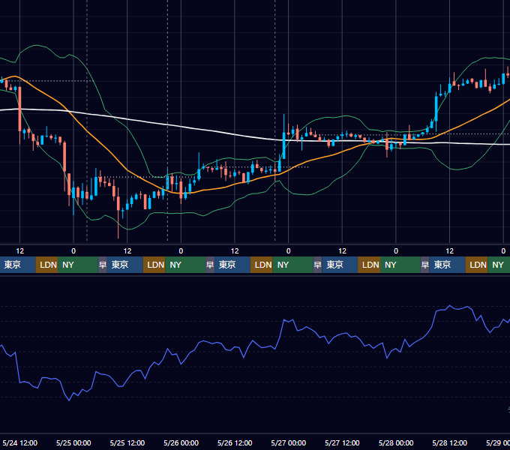Click the 5/26 00:00 date label
The image size is (510, 450).
click(181, 442)
